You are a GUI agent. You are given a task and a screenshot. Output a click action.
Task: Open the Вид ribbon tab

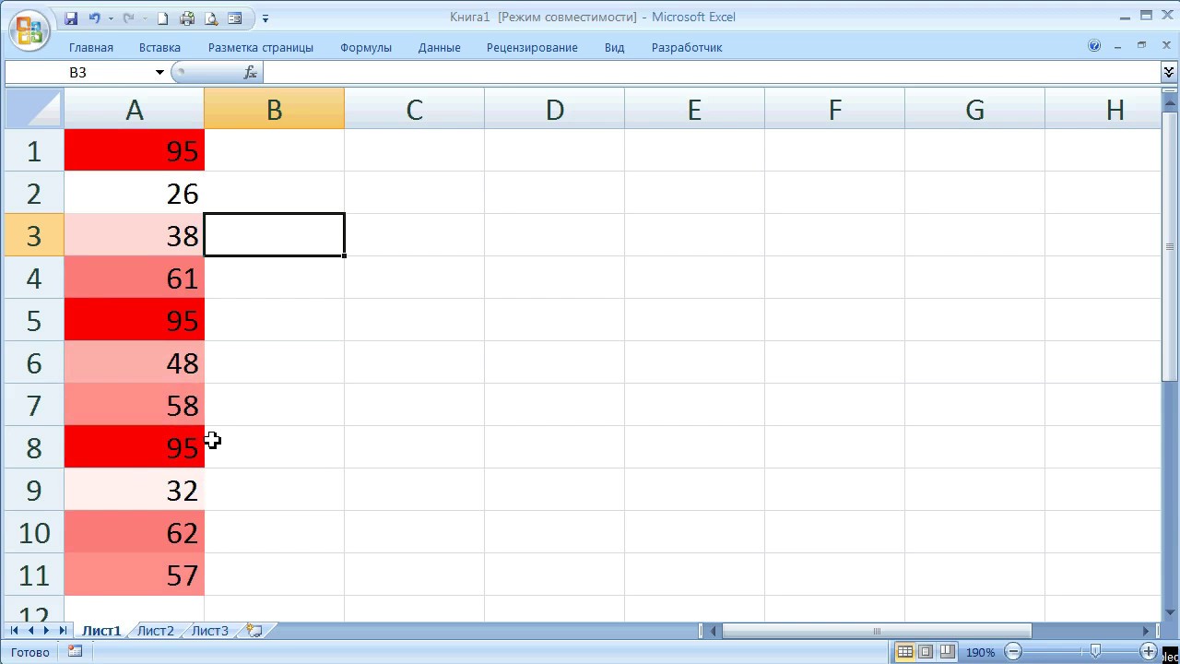(615, 47)
